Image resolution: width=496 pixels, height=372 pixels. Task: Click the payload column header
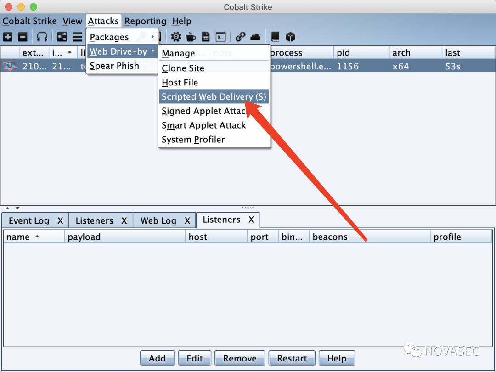[125, 237]
